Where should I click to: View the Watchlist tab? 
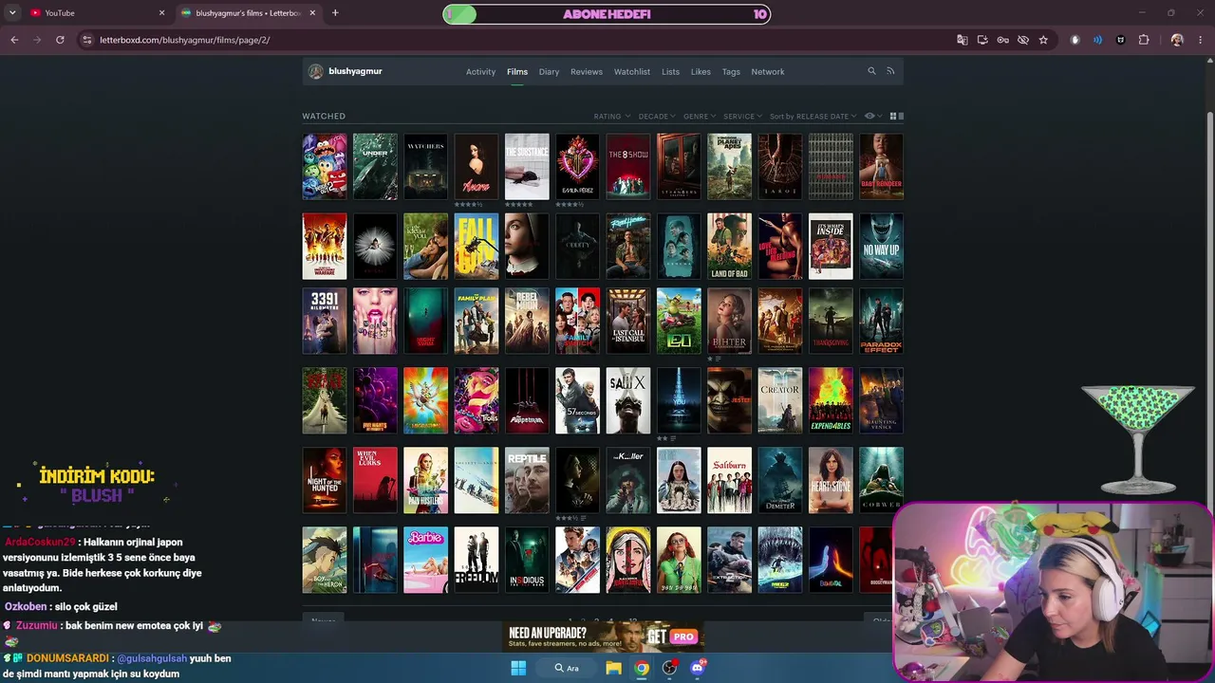click(632, 72)
